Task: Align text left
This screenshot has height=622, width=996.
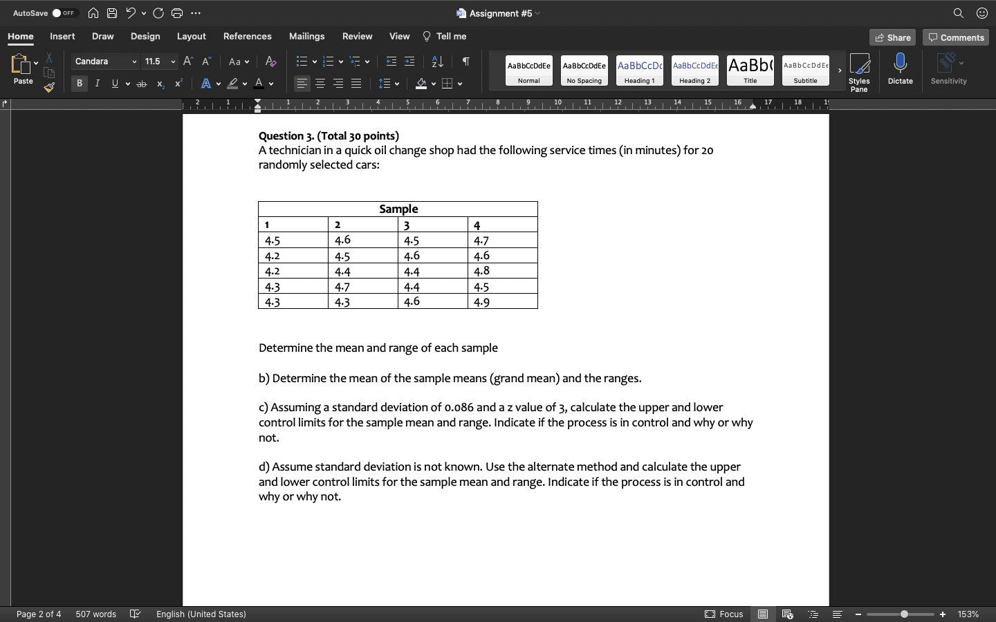Action: (x=302, y=84)
